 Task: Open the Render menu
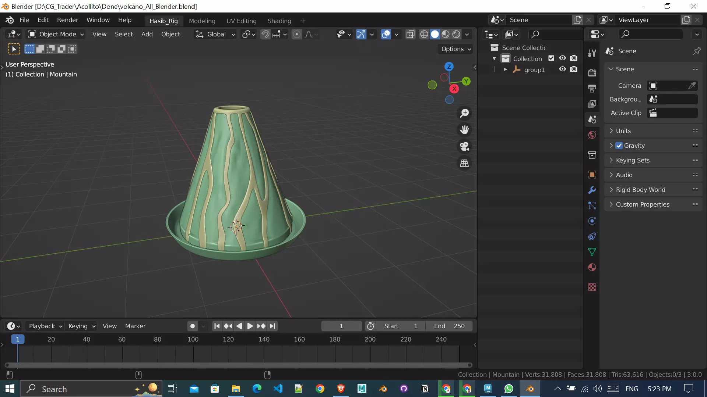[x=67, y=20]
